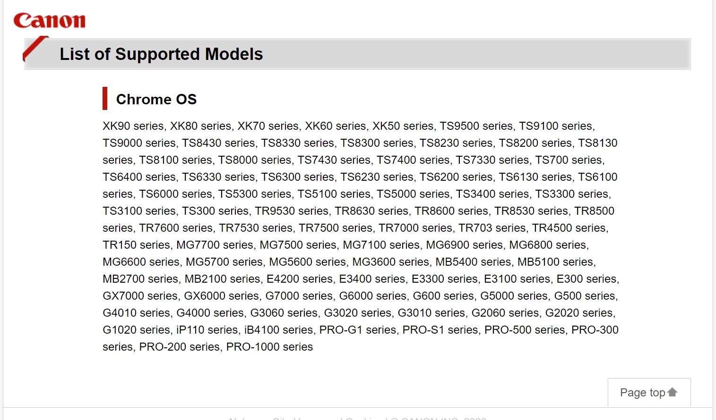Click the TR9530 series entry
This screenshot has width=716, height=420.
point(292,211)
